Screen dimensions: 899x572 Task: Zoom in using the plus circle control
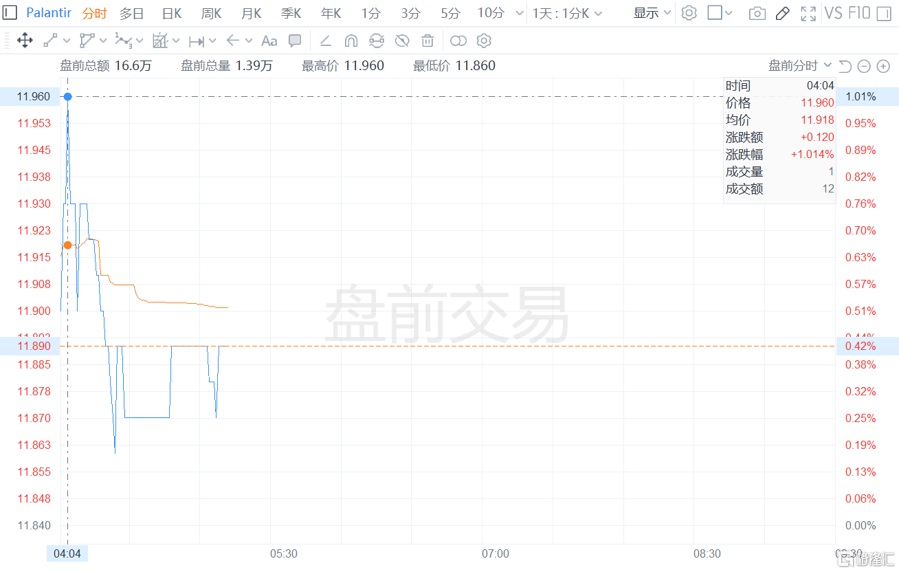[883, 66]
